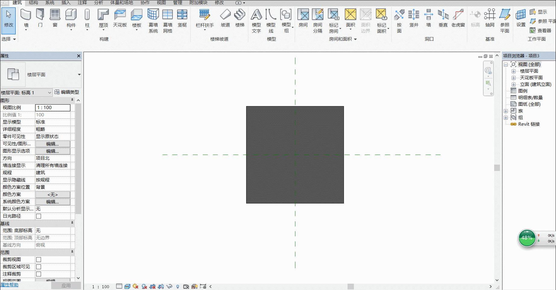Enable the 注释裁剪 checkbox

coord(39,274)
